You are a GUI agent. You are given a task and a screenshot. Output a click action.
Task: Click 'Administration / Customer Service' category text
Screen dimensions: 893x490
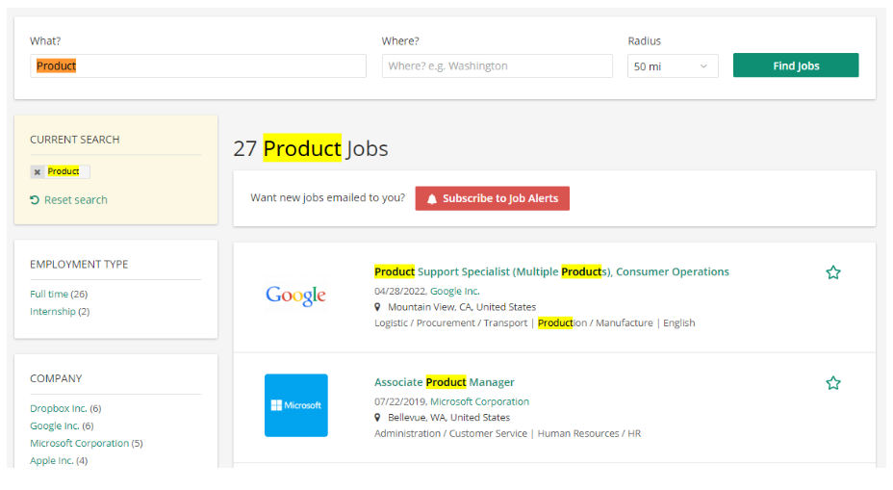click(x=450, y=433)
